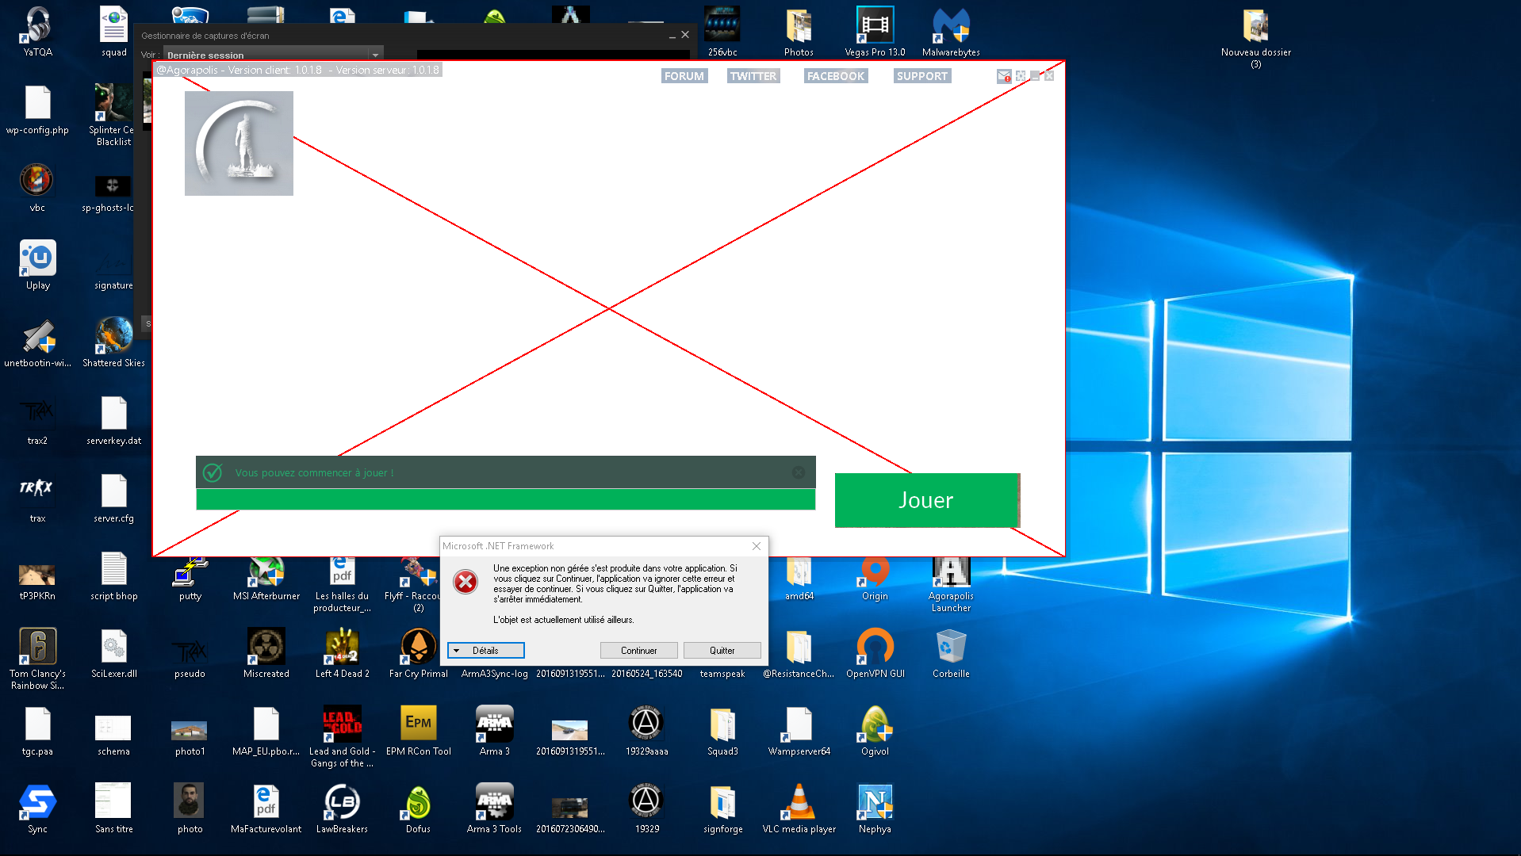This screenshot has width=1521, height=856.
Task: Select the Shattered Skies shortcut
Action: click(x=113, y=343)
